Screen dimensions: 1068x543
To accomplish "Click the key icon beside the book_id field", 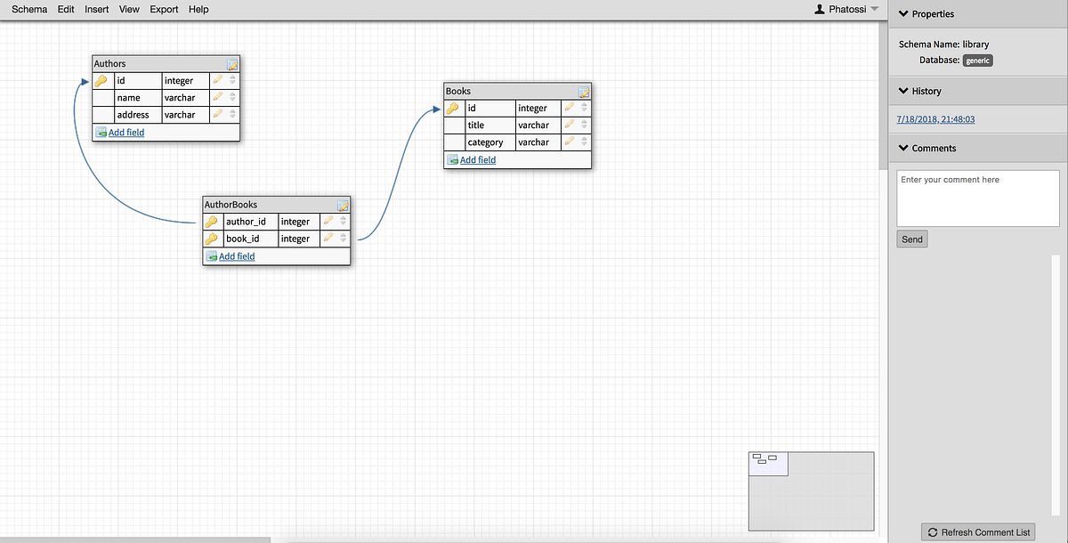I will 212,239.
